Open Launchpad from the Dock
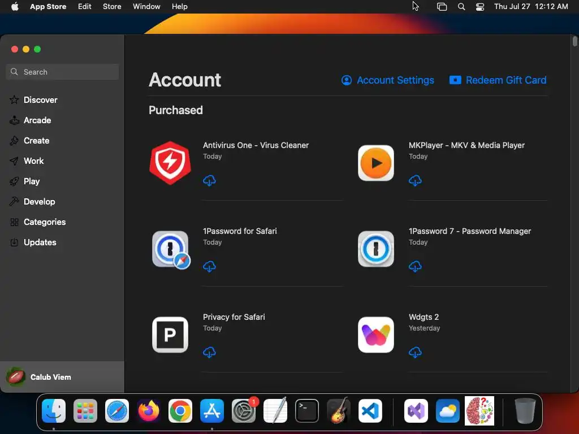The image size is (579, 434). point(85,411)
